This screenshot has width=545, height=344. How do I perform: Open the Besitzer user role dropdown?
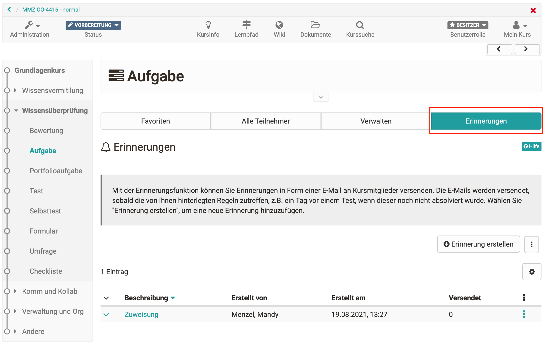[468, 25]
